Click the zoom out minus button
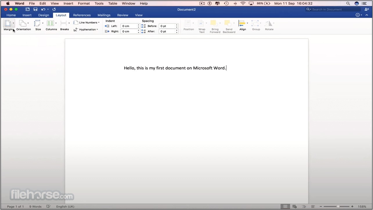 click(321, 207)
